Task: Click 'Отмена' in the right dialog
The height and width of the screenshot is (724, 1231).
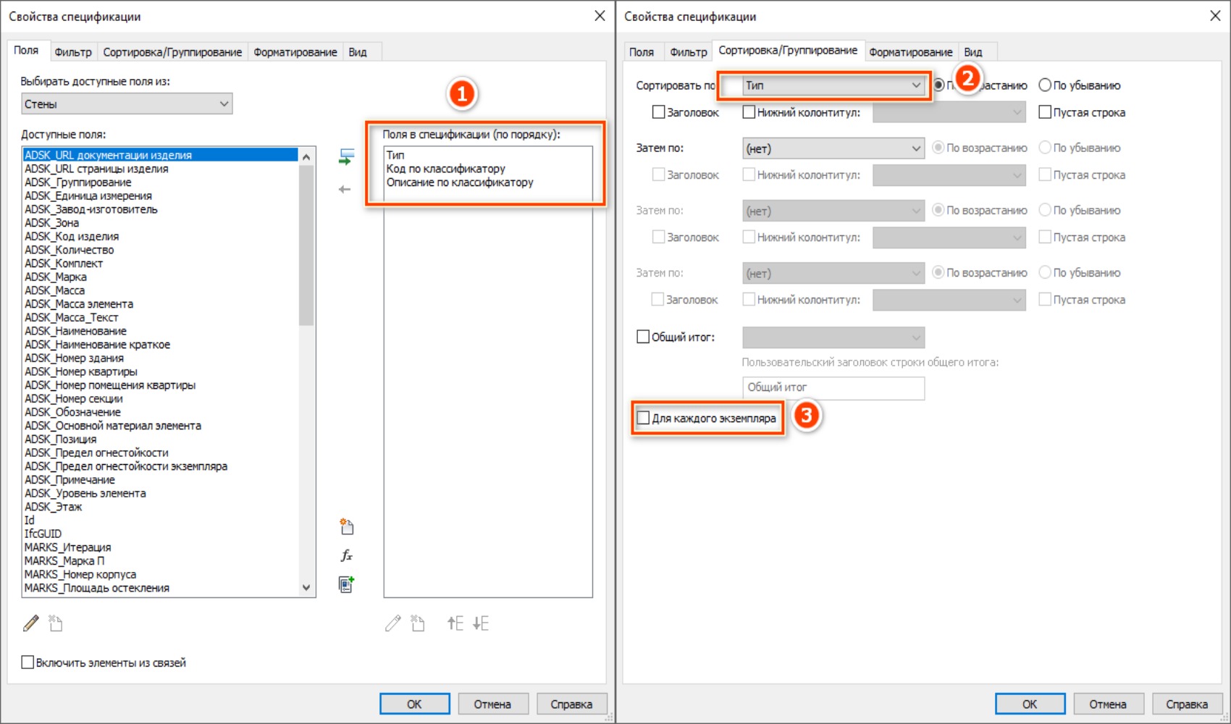Action: pos(1107,704)
